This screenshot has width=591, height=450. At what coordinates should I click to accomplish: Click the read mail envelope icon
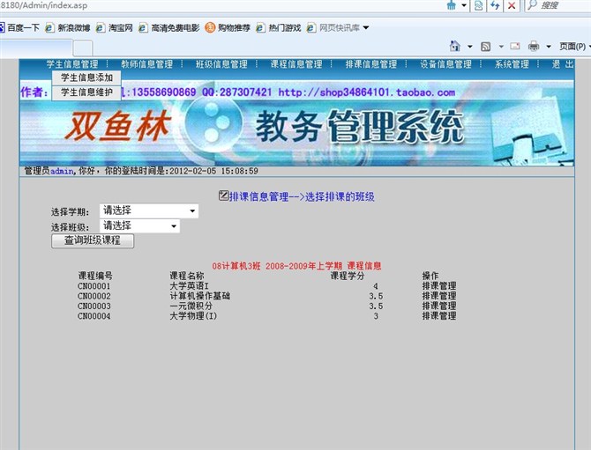[513, 46]
